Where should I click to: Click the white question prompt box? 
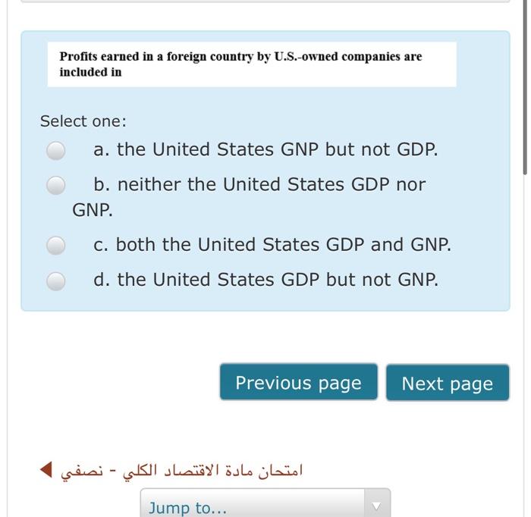pyautogui.click(x=252, y=64)
